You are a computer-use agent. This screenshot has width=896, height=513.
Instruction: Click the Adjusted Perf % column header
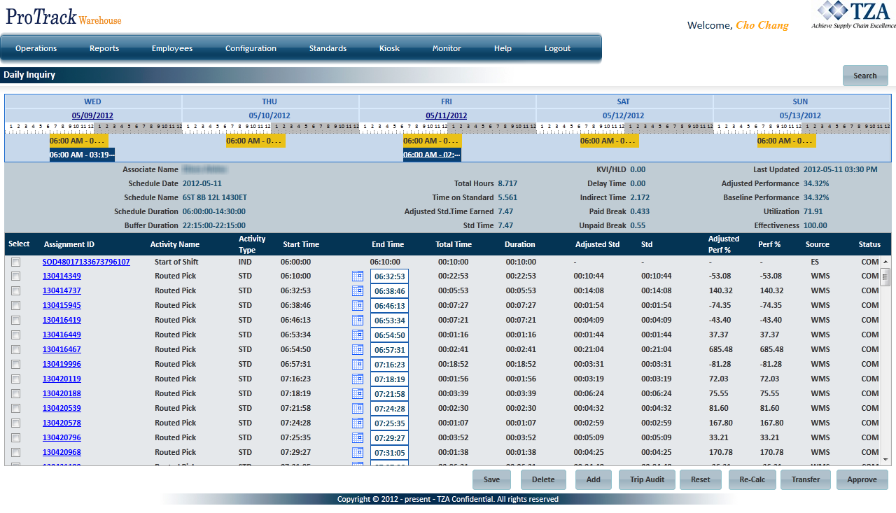pos(724,244)
